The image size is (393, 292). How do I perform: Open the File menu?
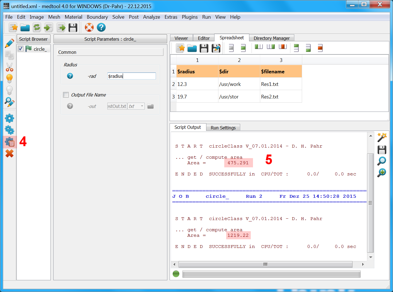coord(9,17)
